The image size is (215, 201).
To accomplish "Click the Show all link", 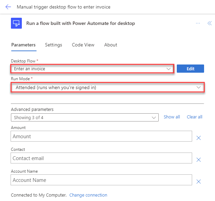I will click(172, 117).
